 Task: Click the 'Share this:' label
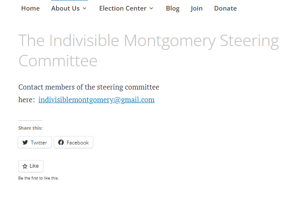30,128
